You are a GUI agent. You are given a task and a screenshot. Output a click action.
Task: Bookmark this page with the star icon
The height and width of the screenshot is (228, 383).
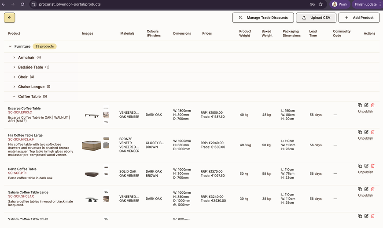pyautogui.click(x=321, y=4)
